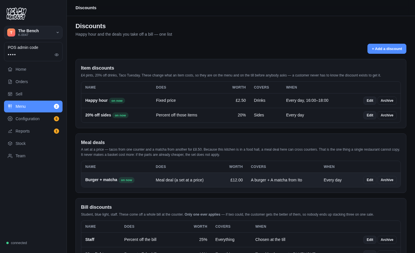Image resolution: width=415 pixels, height=253 pixels.
Task: Click the £2.50 worth value
Action: point(241,100)
